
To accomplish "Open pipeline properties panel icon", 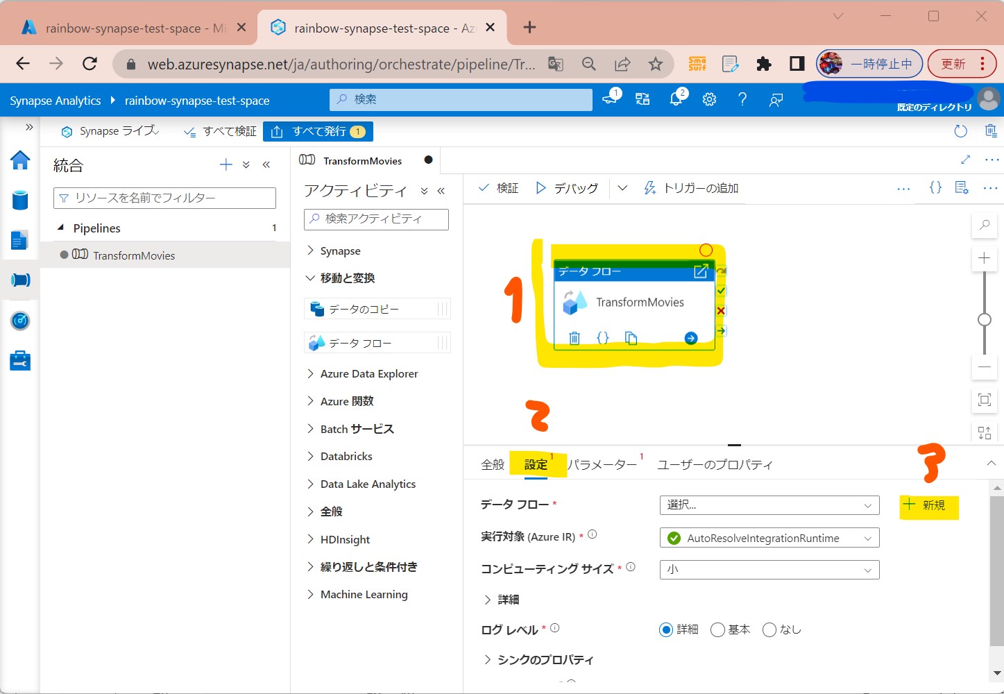I will point(962,187).
